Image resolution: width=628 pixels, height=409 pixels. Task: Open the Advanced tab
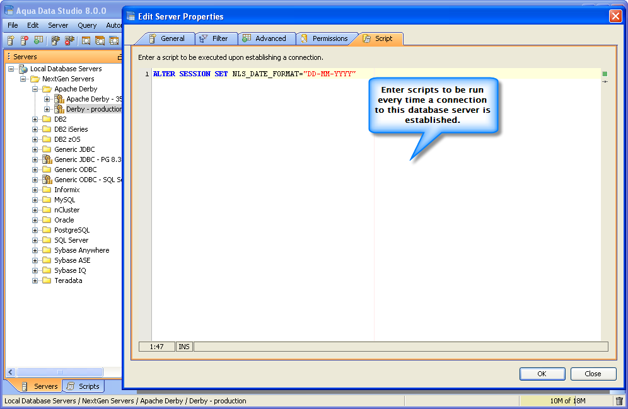pyautogui.click(x=266, y=39)
